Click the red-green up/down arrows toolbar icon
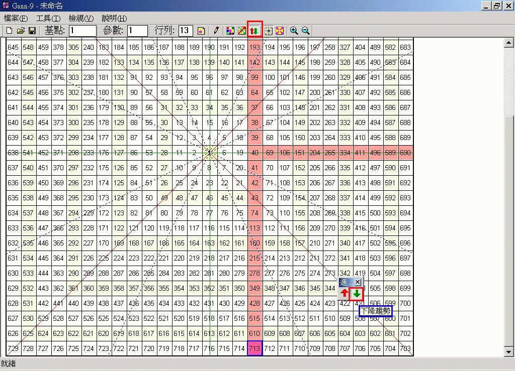 (254, 31)
